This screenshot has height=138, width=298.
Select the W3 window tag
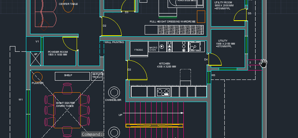tap(213, 75)
